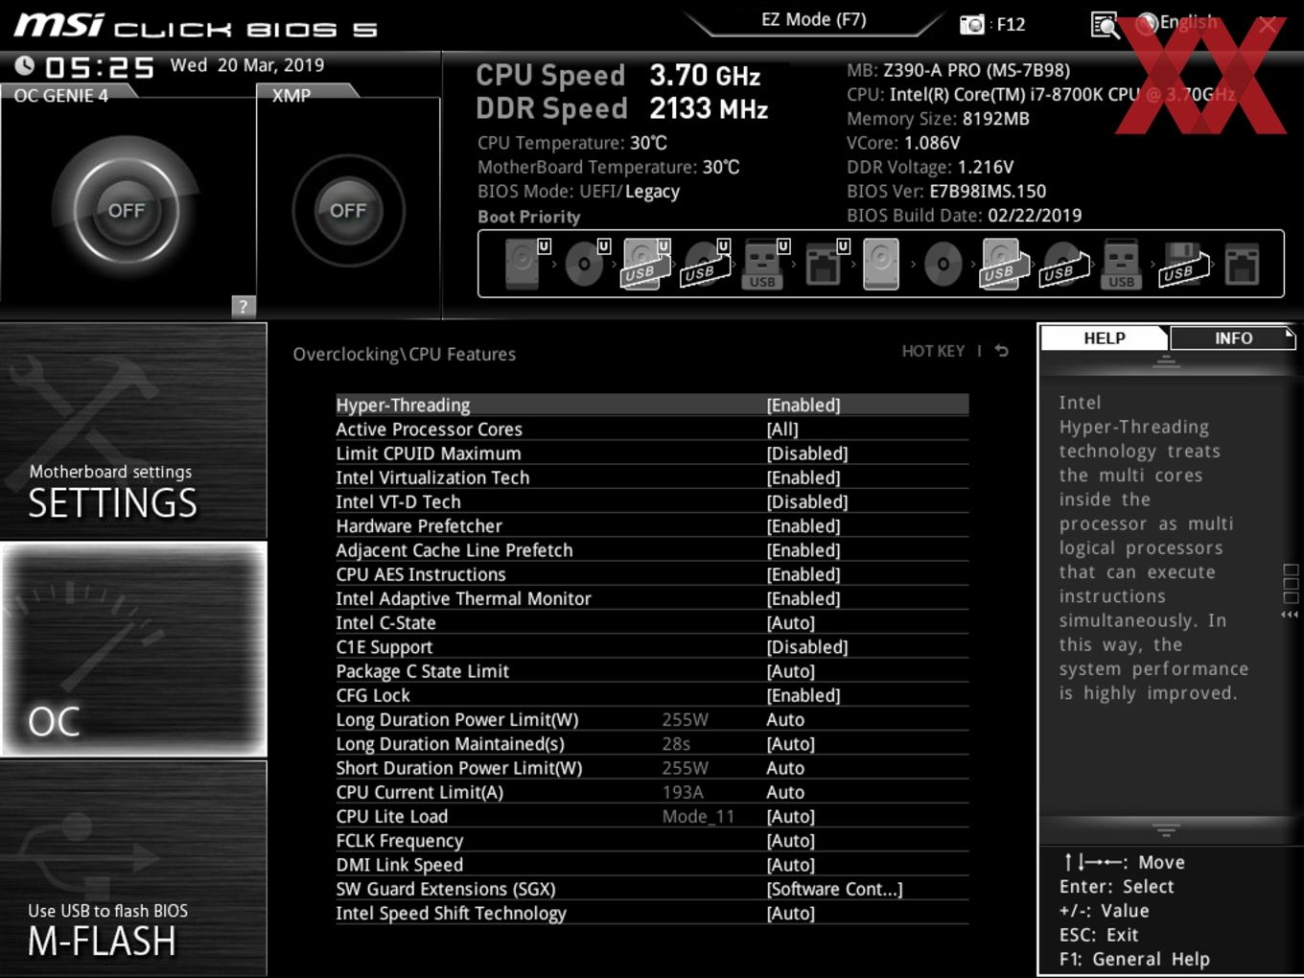The height and width of the screenshot is (978, 1304).
Task: Edit Long Duration Power Limit(W) Auto field
Action: (785, 719)
